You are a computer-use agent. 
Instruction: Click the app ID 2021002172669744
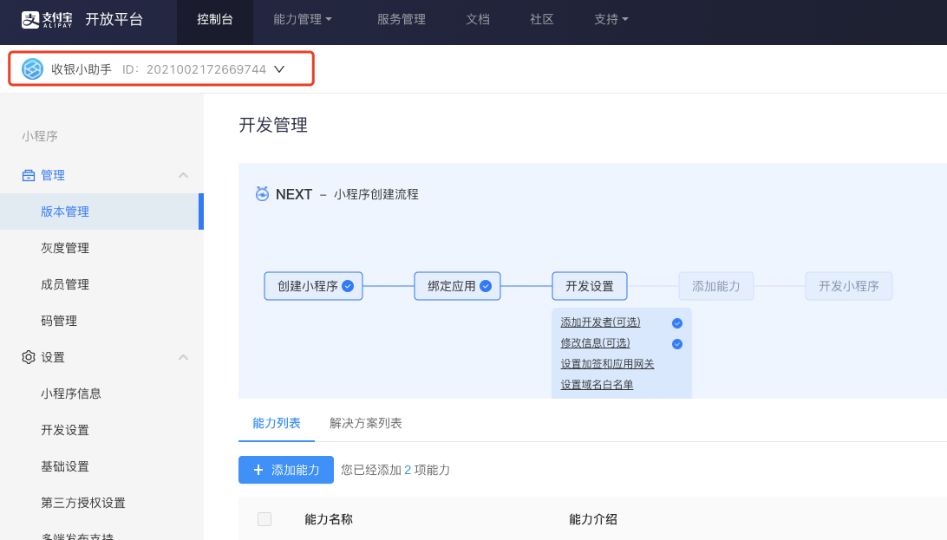pos(206,69)
